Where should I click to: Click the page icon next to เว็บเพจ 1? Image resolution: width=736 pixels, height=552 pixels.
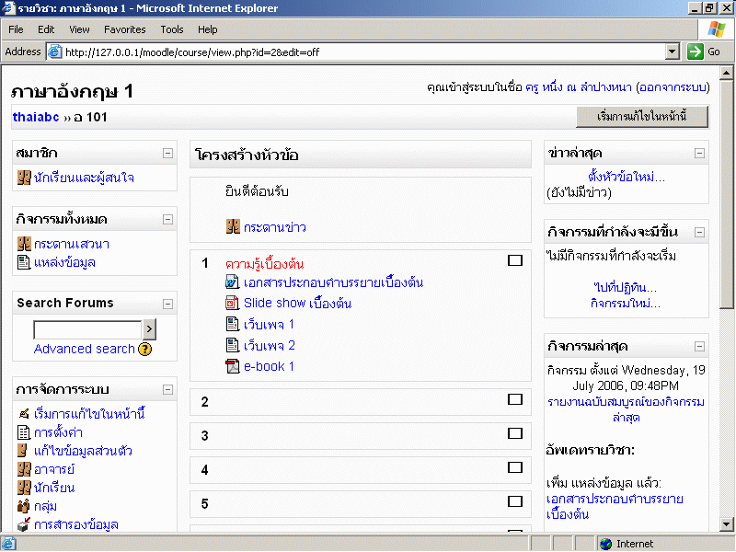[232, 325]
